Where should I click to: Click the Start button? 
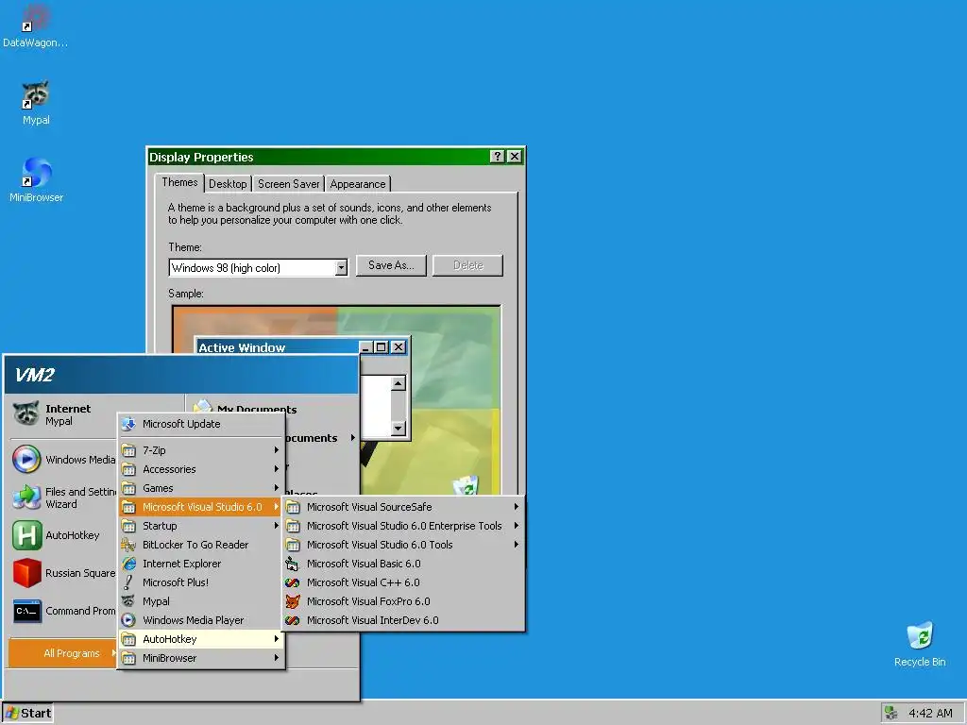coord(27,714)
